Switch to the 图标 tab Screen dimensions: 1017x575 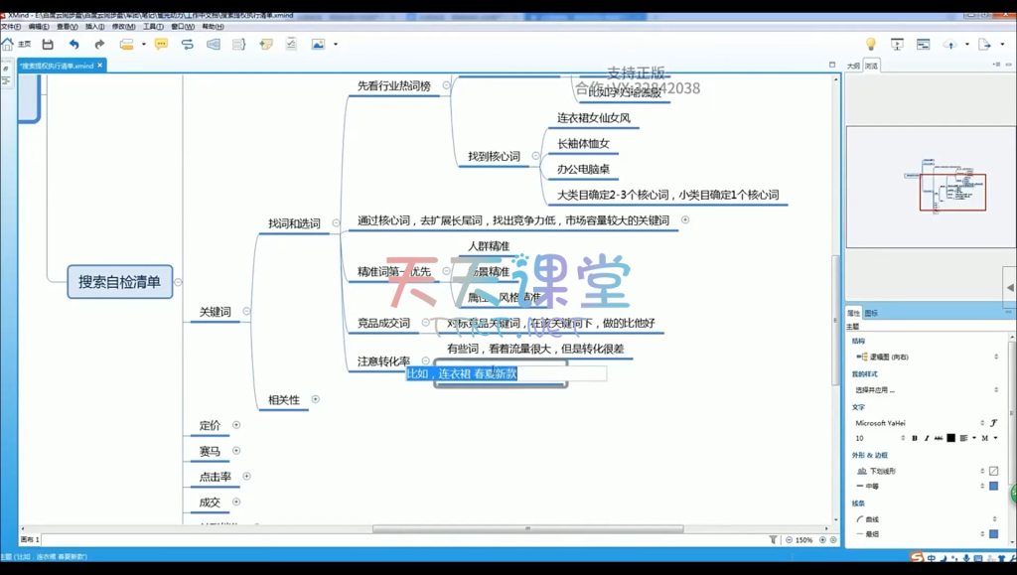pyautogui.click(x=871, y=313)
